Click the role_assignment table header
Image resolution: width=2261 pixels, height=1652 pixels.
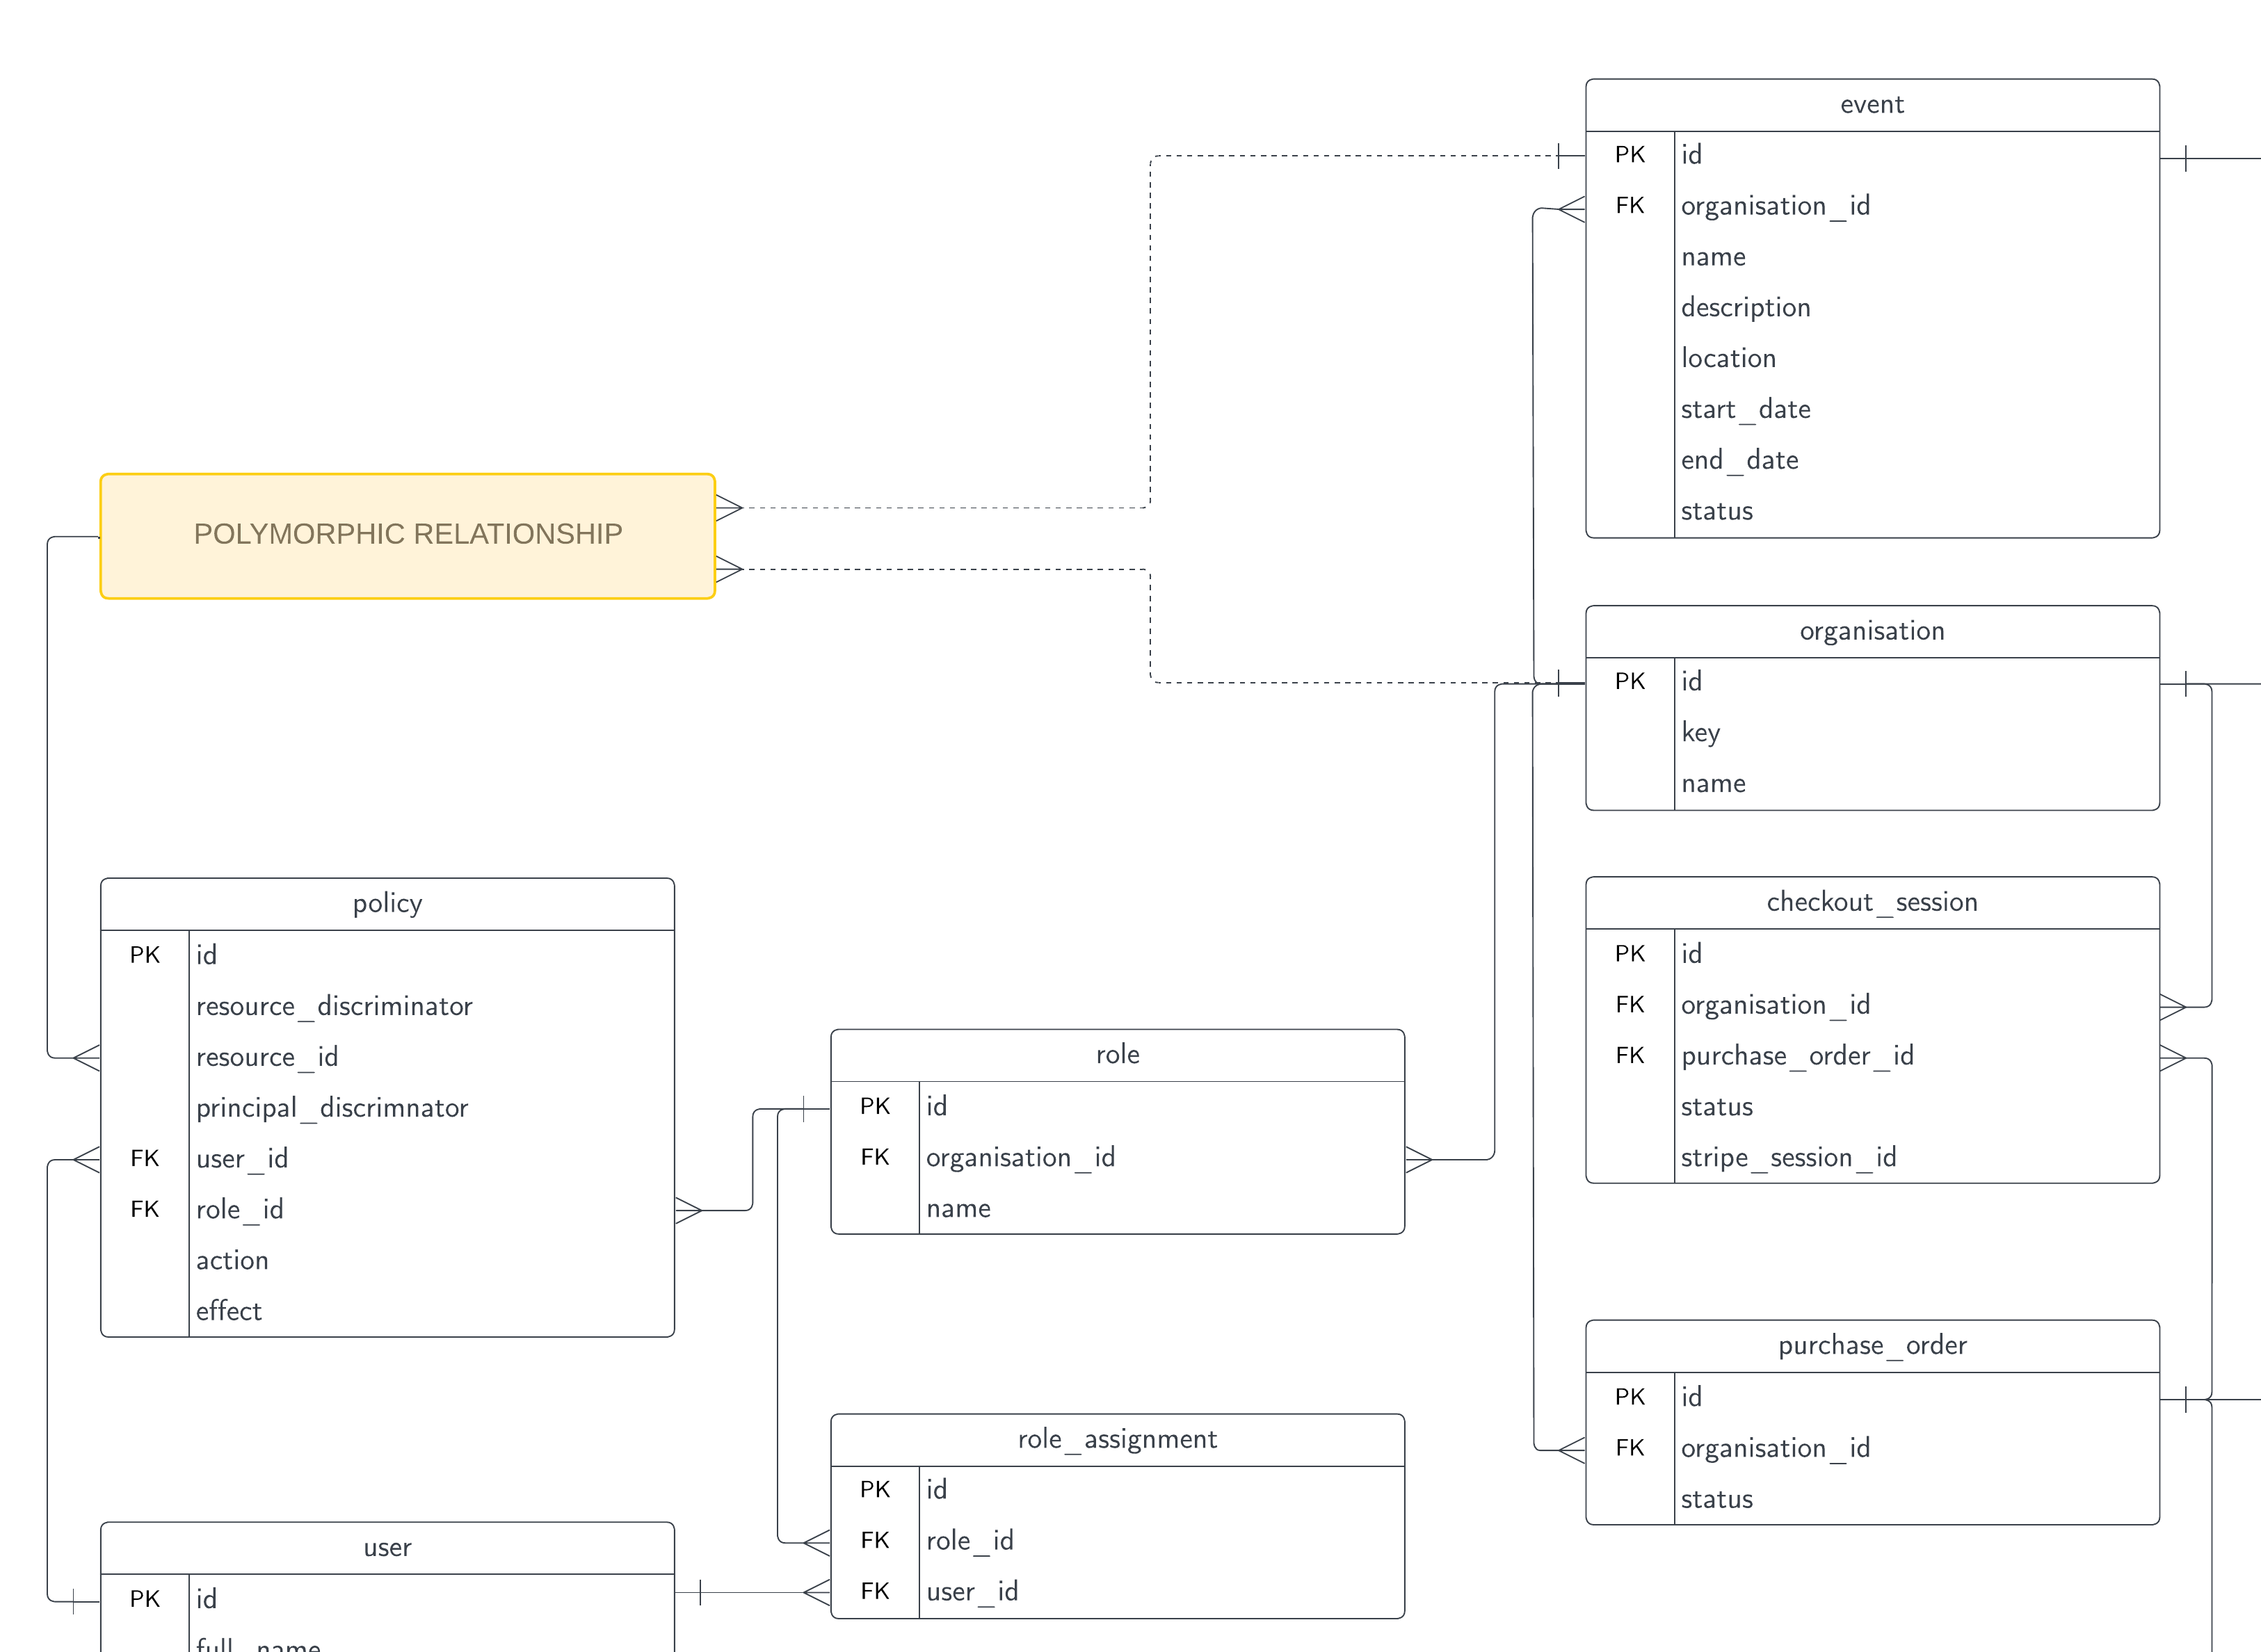[1117, 1440]
